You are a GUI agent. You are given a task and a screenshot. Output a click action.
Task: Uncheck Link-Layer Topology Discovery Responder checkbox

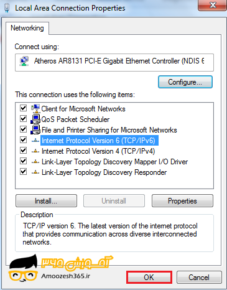pos(23,172)
